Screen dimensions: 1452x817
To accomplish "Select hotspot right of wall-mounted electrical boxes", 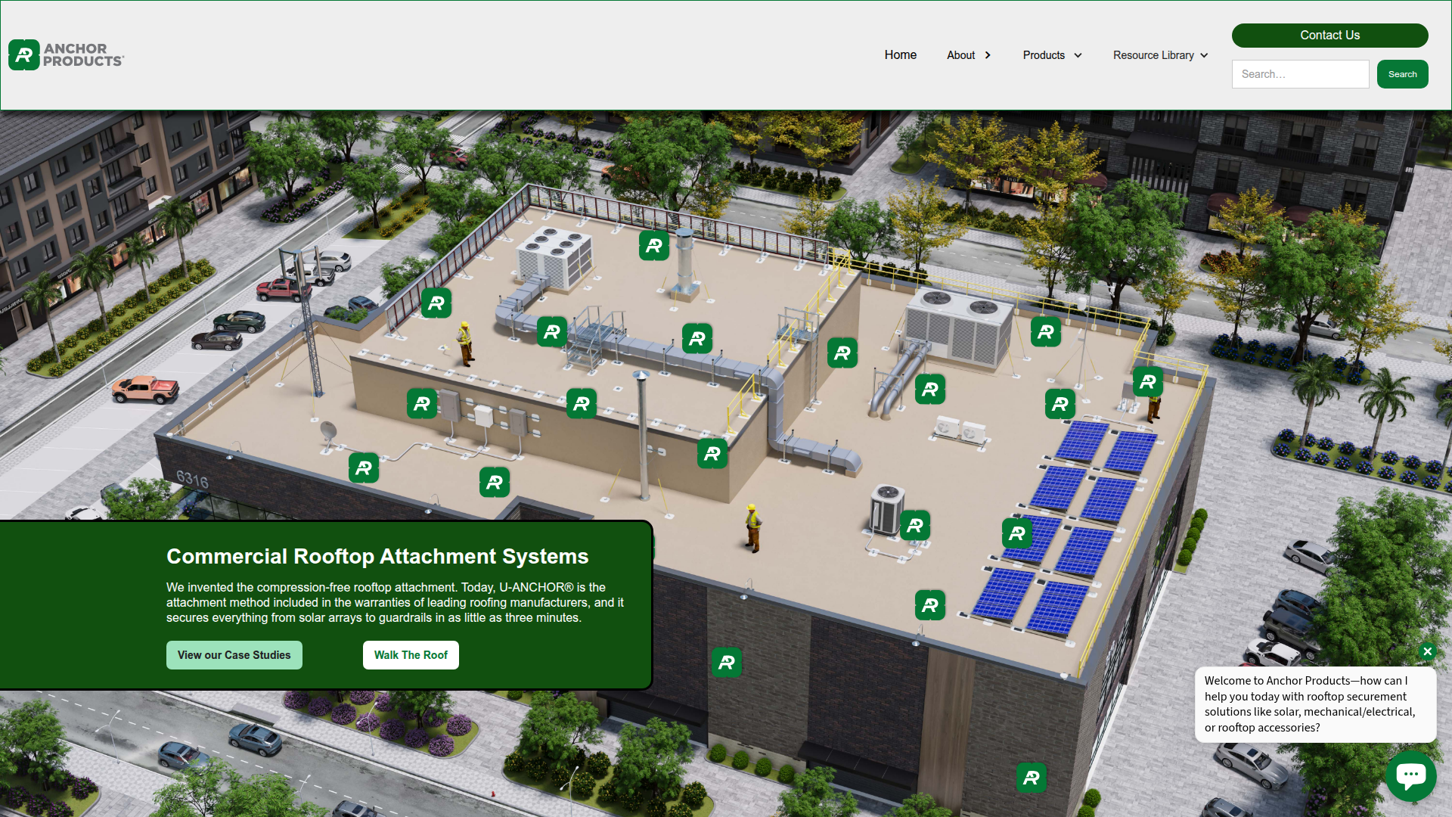I will click(582, 404).
